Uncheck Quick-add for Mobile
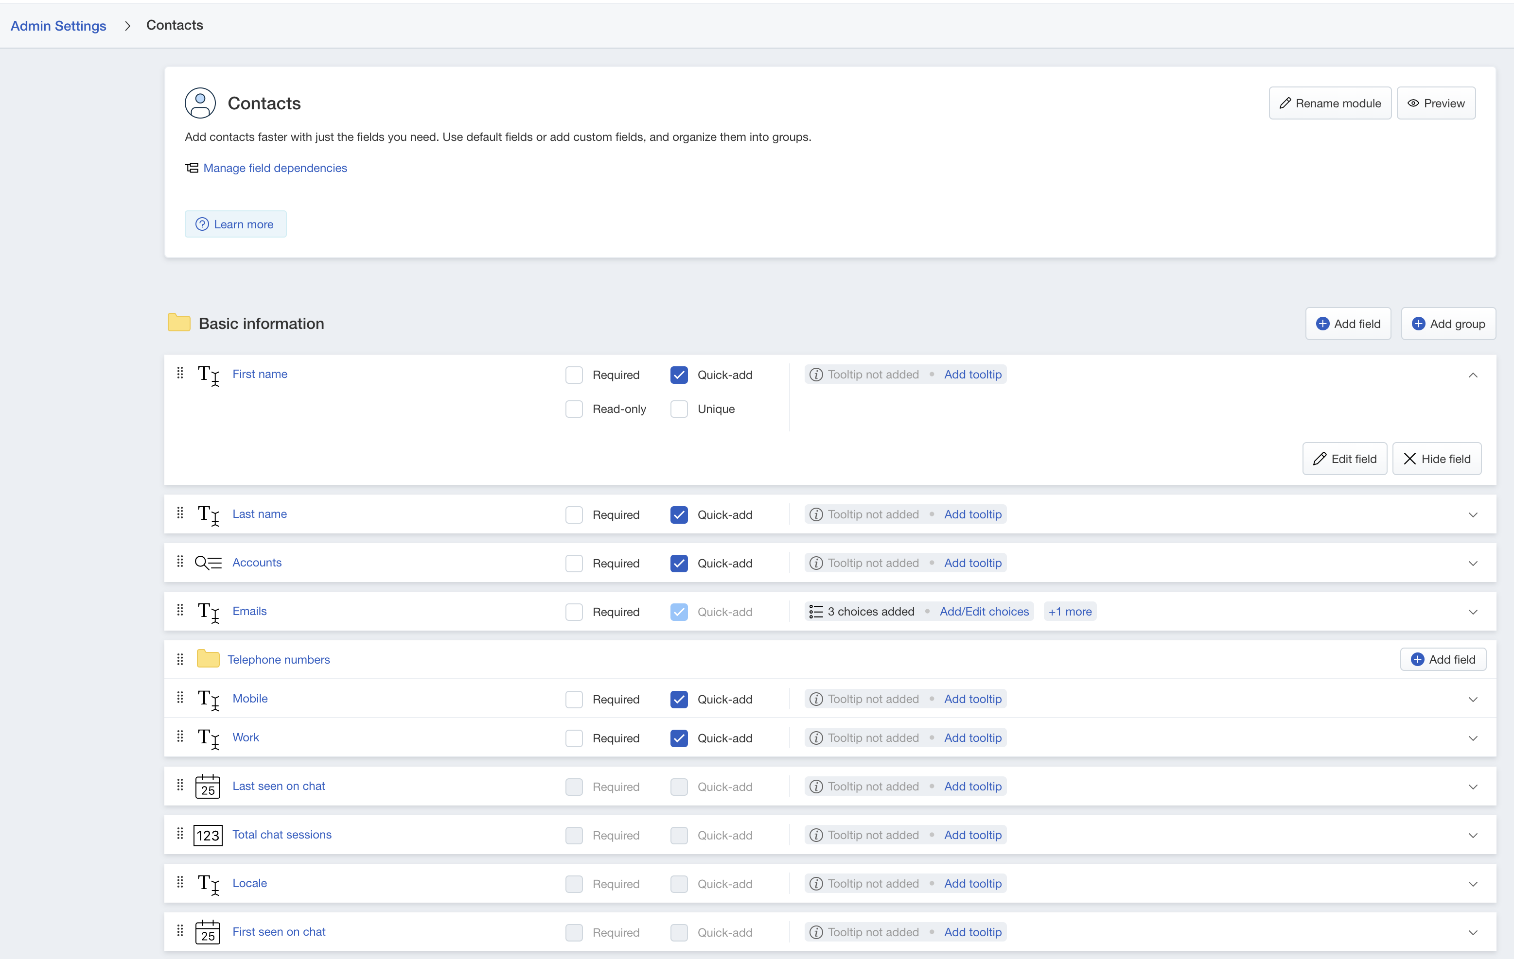This screenshot has height=959, width=1514. pyautogui.click(x=679, y=700)
